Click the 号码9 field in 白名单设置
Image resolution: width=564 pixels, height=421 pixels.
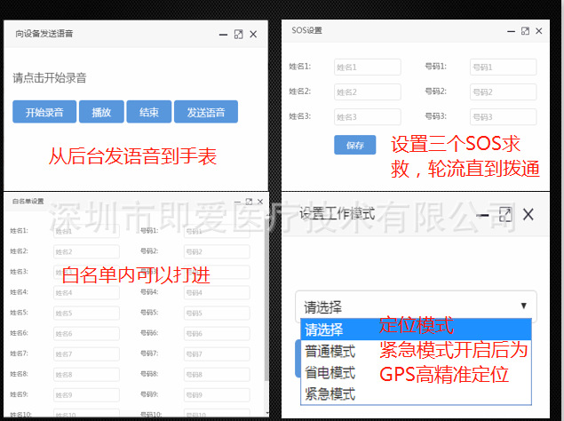(217, 395)
